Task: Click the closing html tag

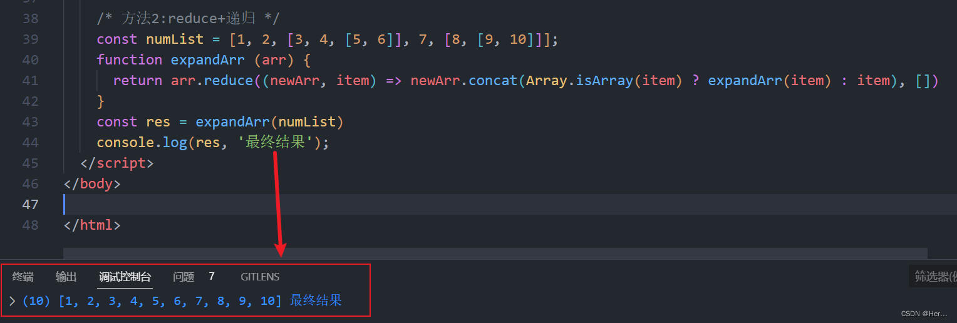Action: point(92,225)
